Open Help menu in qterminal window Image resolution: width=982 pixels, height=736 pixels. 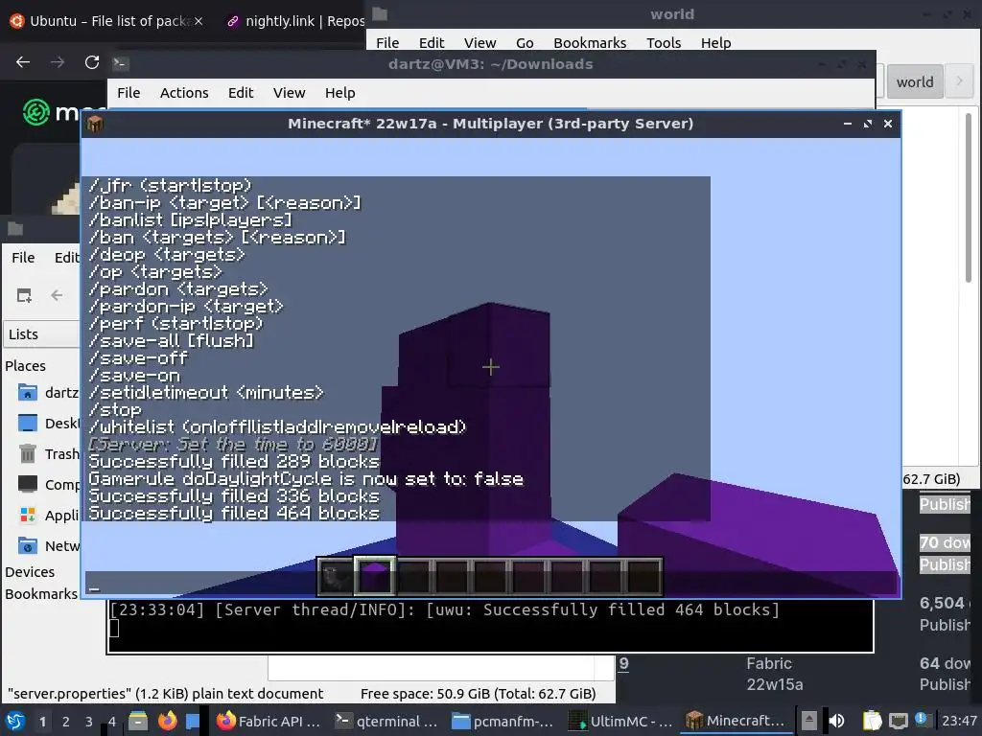[340, 93]
